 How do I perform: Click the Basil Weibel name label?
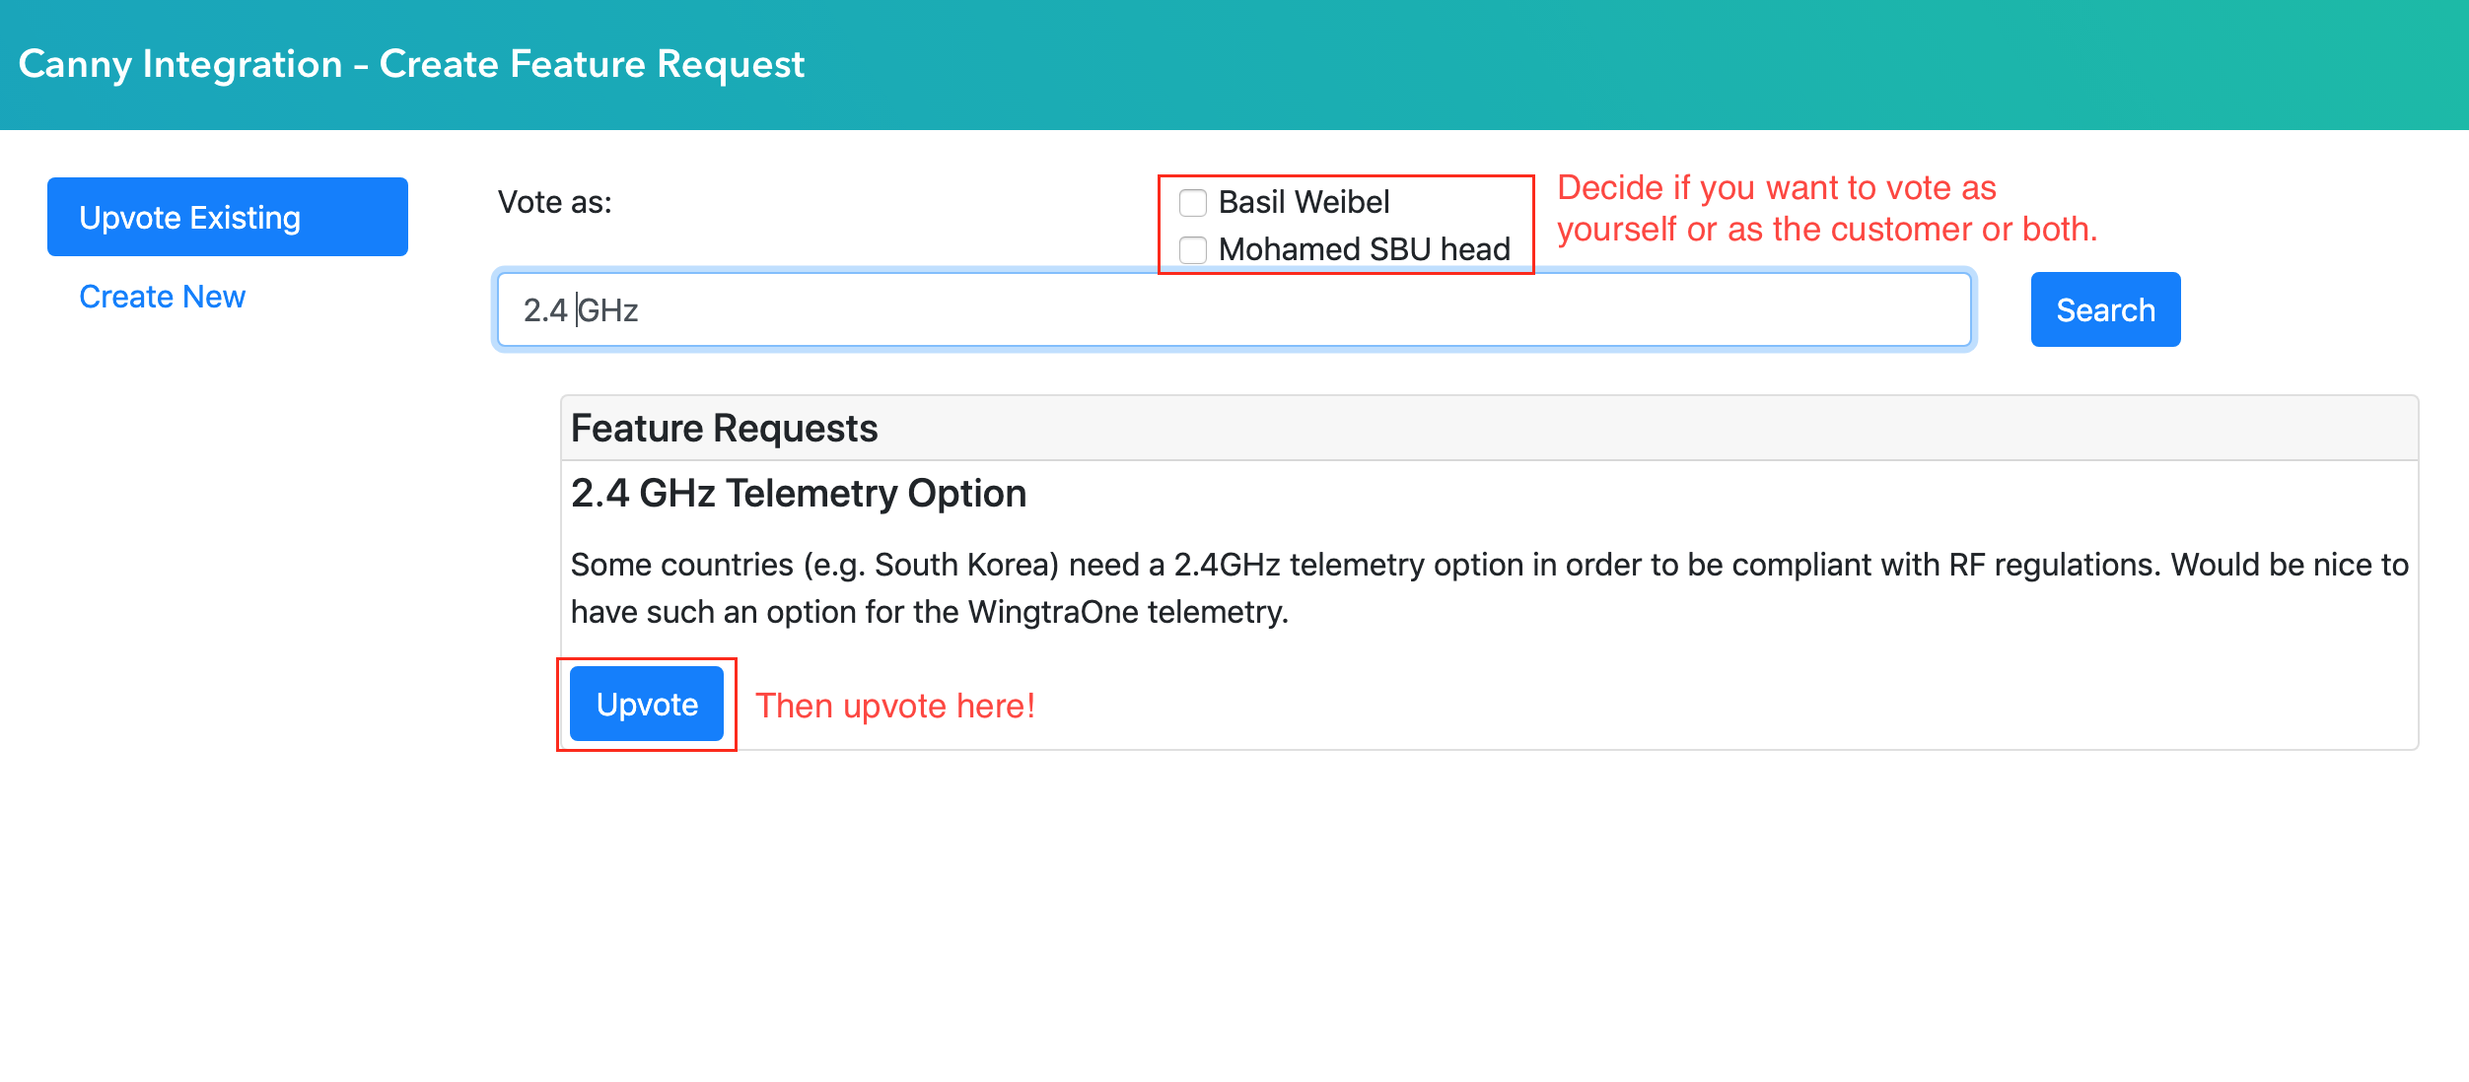[1304, 202]
